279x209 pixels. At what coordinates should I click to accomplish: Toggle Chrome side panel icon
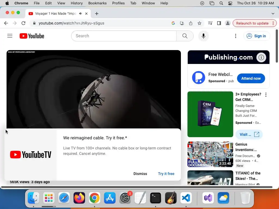pos(219,23)
